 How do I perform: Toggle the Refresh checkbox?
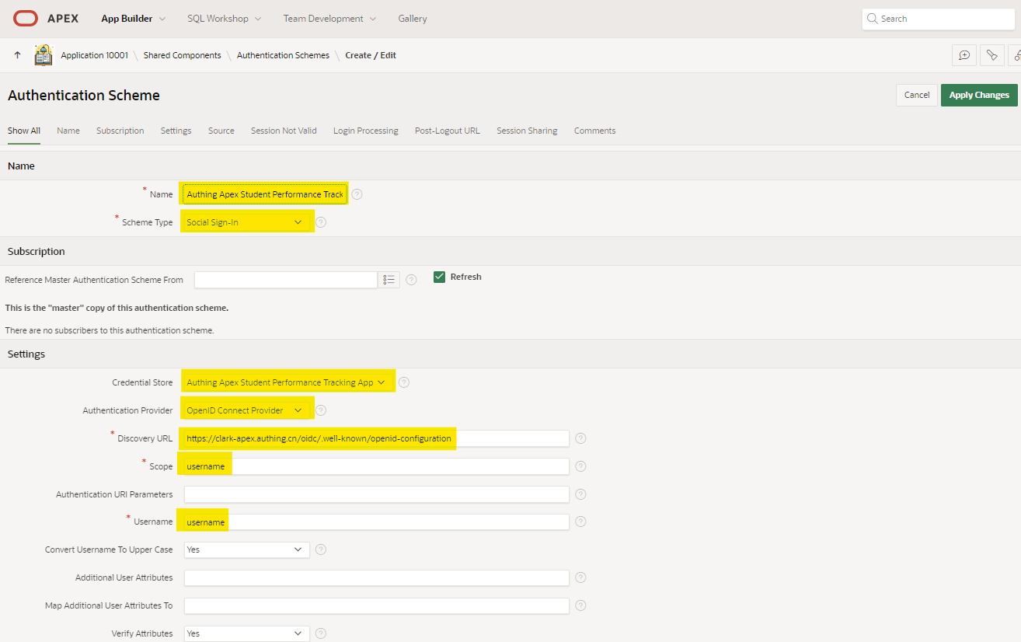pos(440,277)
